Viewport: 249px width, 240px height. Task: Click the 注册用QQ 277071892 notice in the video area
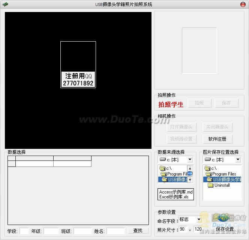[78, 79]
